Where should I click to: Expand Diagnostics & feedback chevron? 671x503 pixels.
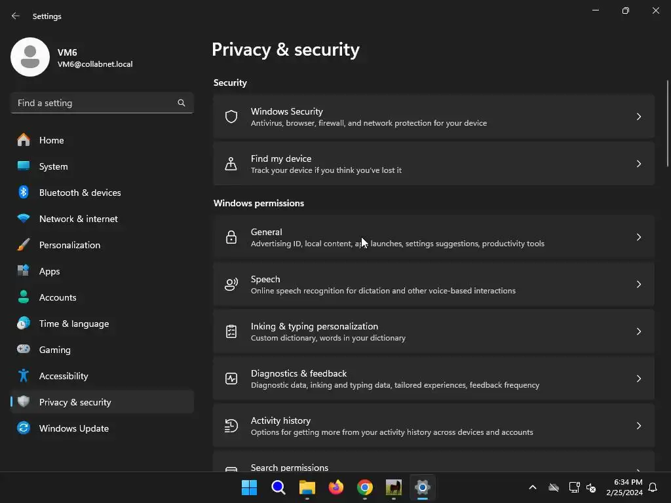point(638,379)
